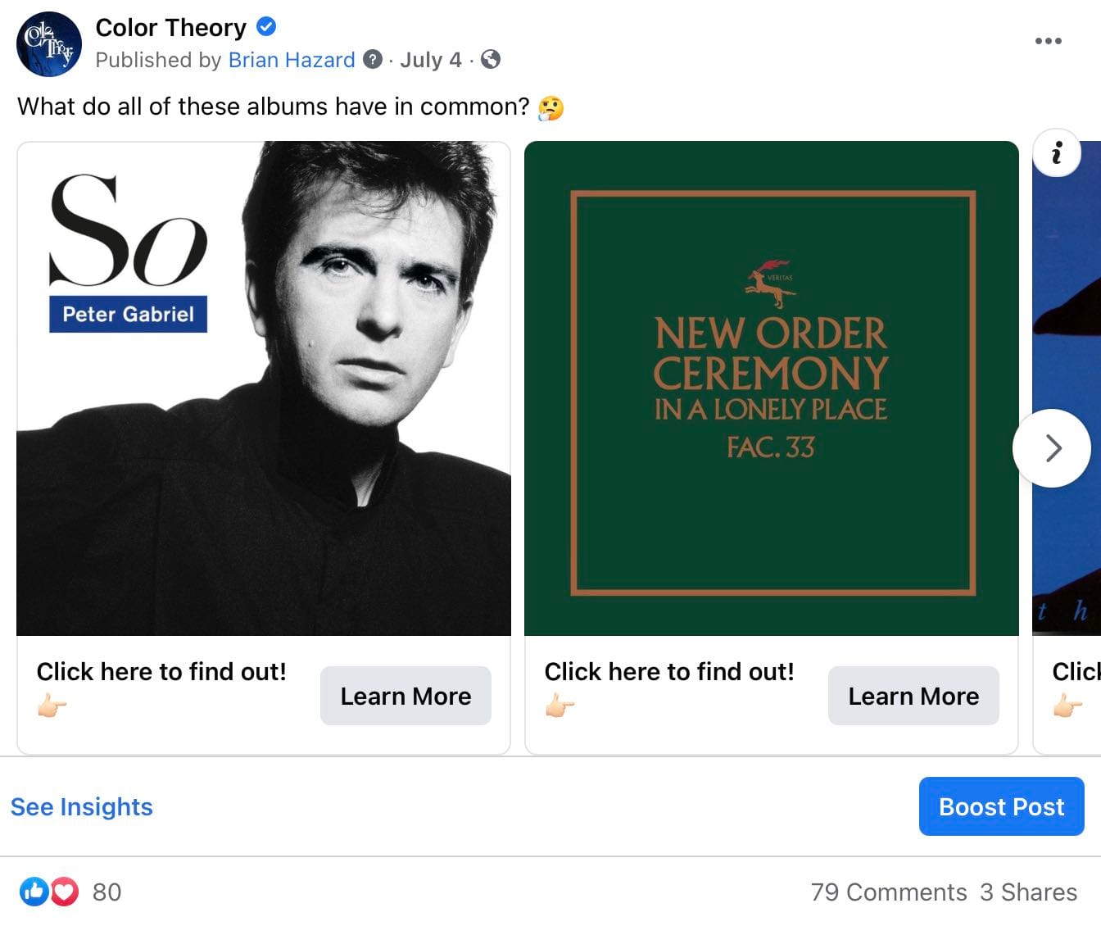Click the public globe audience icon
This screenshot has height=926, width=1101.
point(491,60)
